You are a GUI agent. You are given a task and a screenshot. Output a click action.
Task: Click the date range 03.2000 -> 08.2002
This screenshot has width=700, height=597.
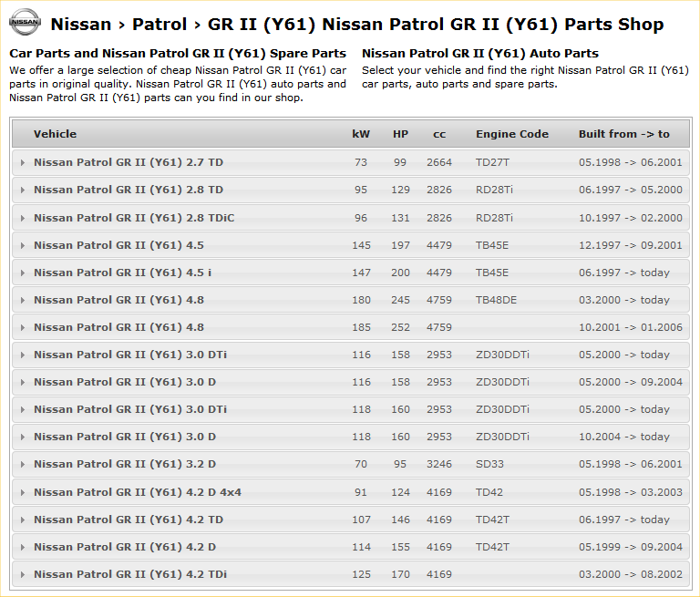[x=631, y=574]
